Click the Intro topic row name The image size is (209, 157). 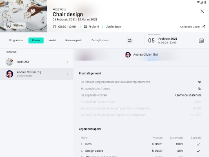[x=88, y=144]
